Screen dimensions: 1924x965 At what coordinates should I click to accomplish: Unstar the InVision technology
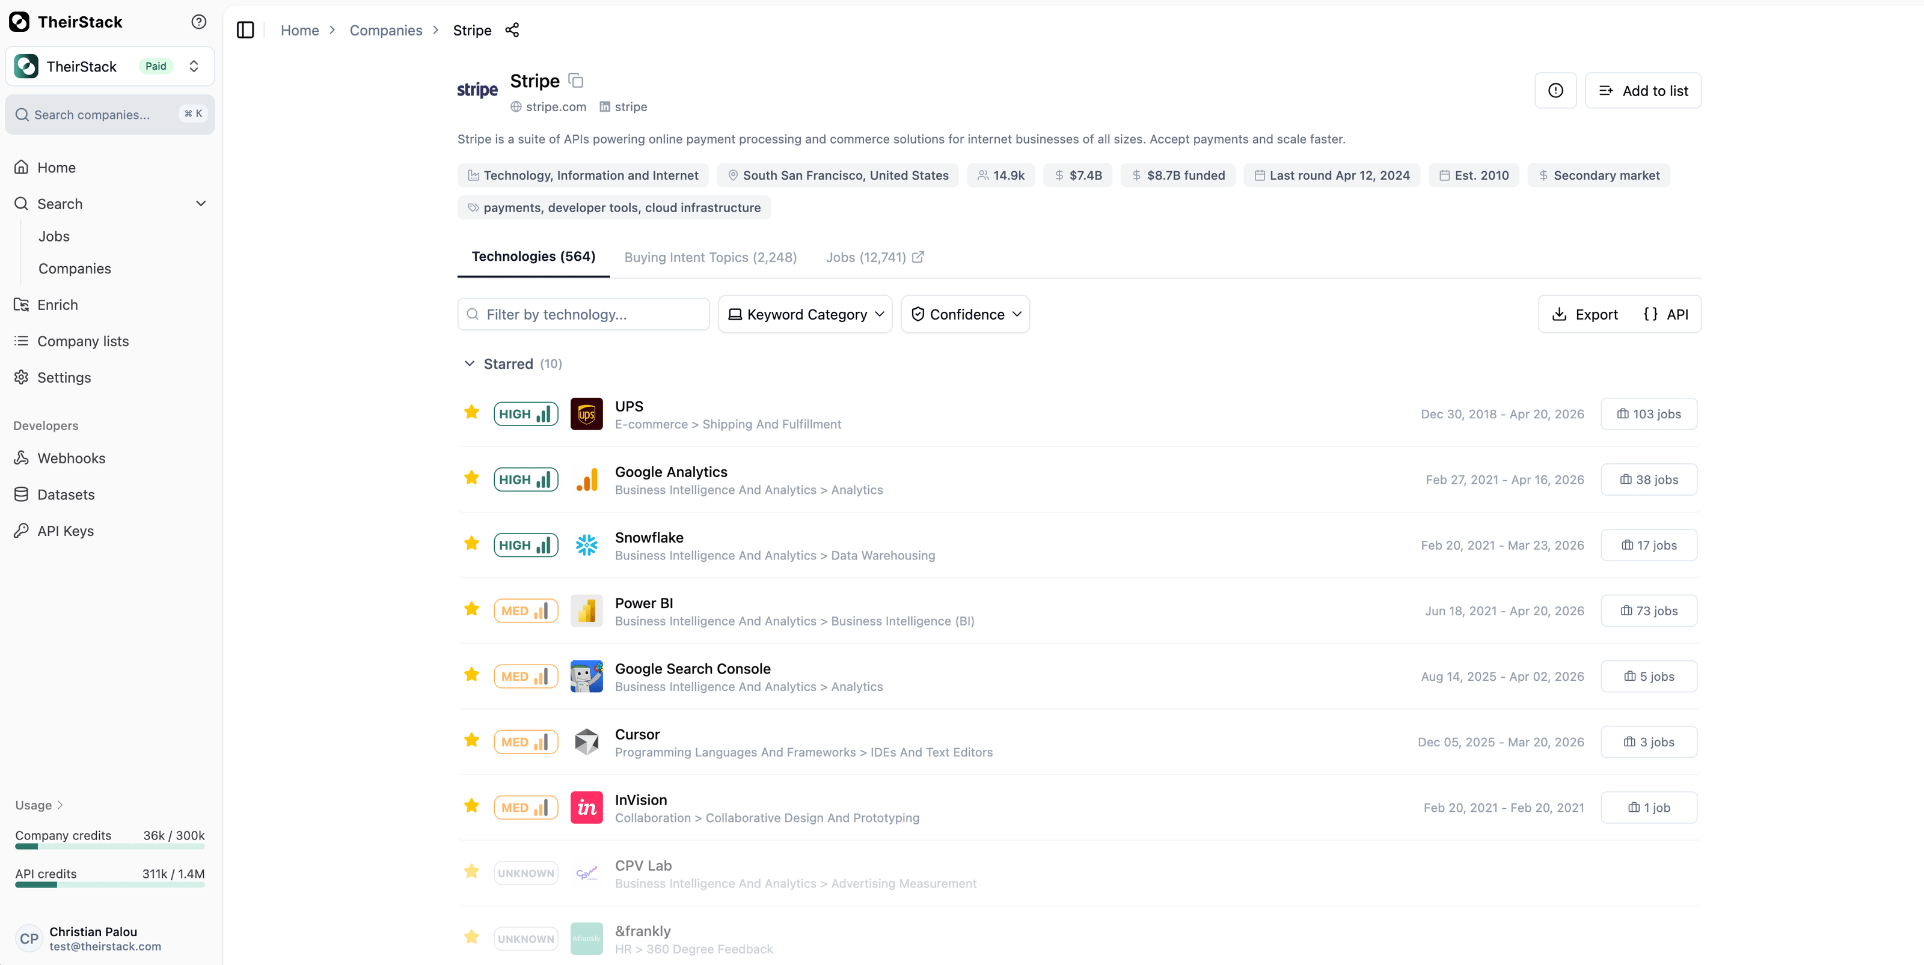[471, 806]
